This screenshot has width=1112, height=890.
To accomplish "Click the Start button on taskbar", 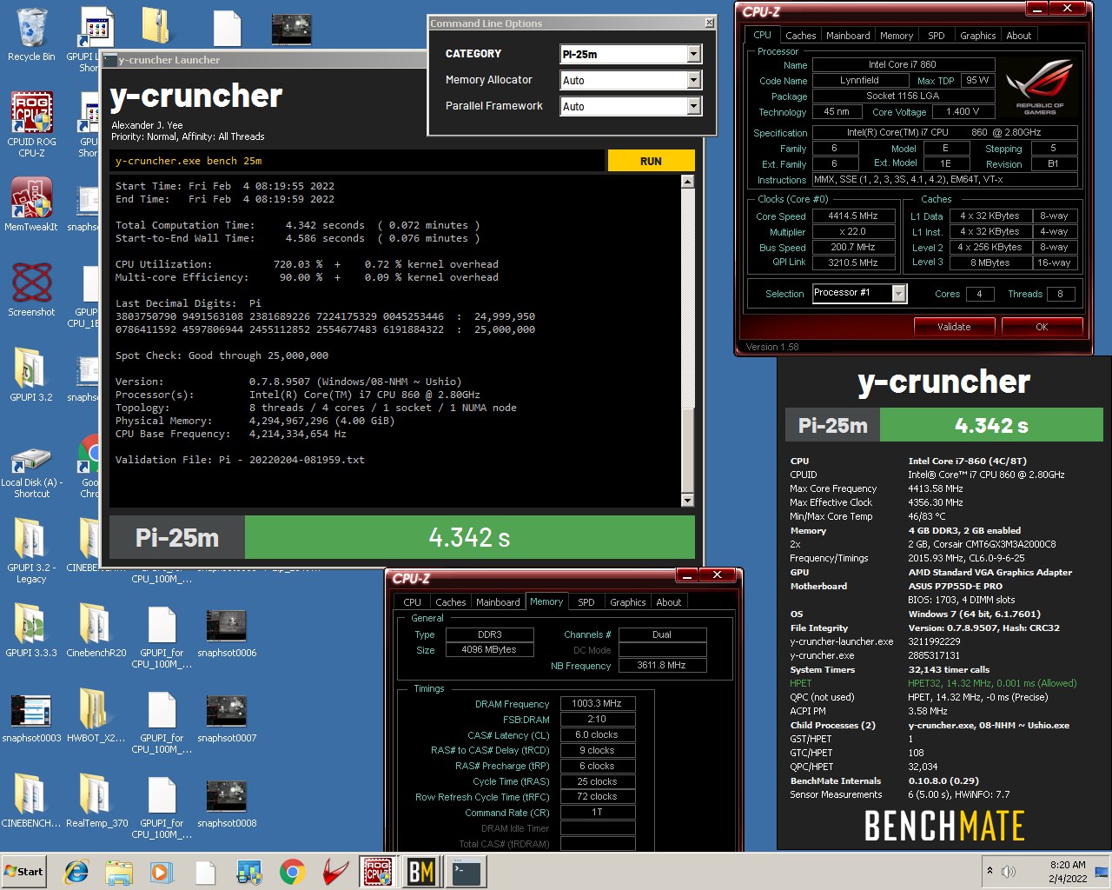I will click(x=24, y=871).
